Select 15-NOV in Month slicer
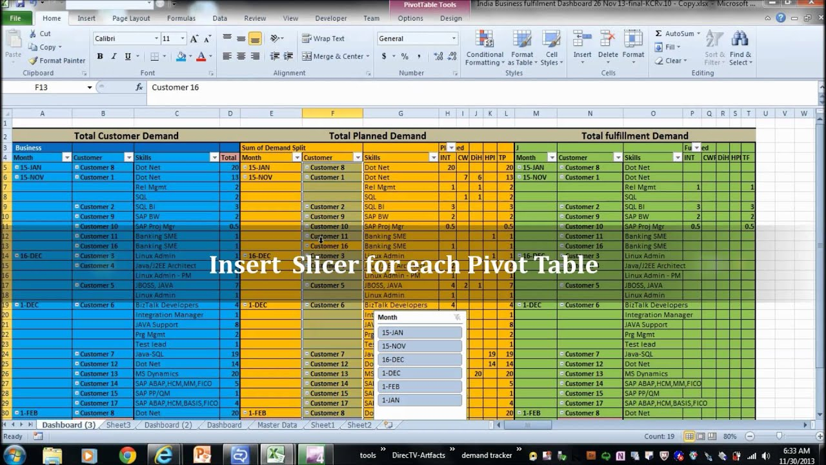826x465 pixels. point(419,346)
